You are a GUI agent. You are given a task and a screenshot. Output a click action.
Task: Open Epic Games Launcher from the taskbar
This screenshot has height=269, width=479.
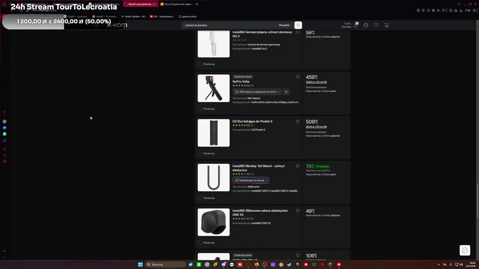point(298,265)
